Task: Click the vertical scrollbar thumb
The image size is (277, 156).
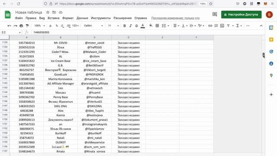Action: [264, 55]
